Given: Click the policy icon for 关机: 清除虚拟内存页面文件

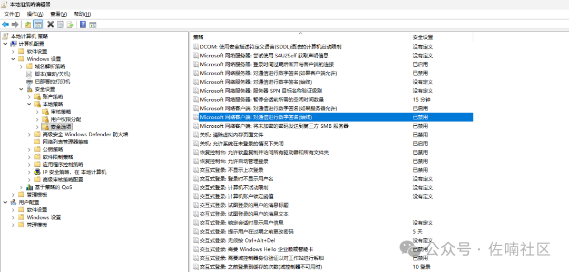Looking at the screenshot, I should coord(195,135).
